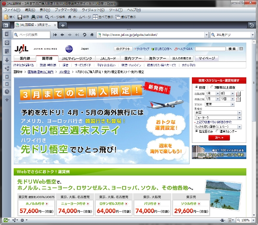Open the return day dropdown 12日

coord(227,99)
